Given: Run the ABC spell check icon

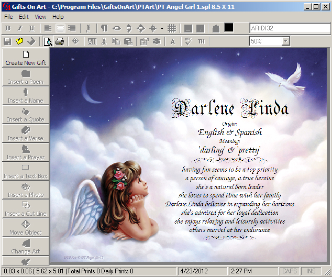Looking at the screenshot, I should pyautogui.click(x=189, y=41).
